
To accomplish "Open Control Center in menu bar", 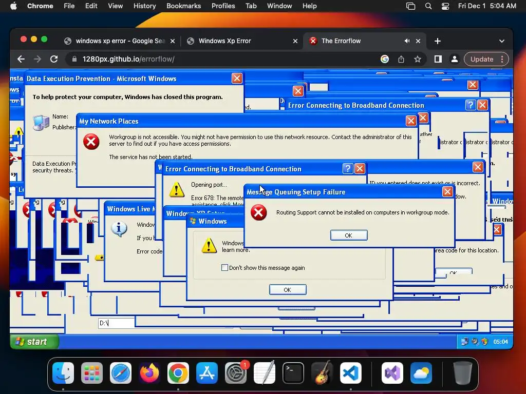I will point(445,6).
